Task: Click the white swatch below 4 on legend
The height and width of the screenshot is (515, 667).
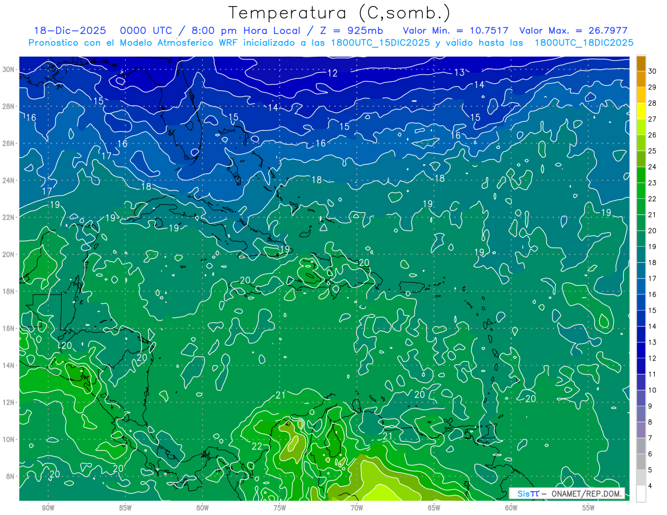Action: (x=641, y=494)
